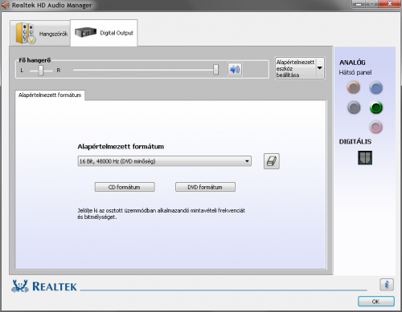The height and width of the screenshot is (312, 402).
Task: Open the Alapértelmezett formátum sub-tab
Action: pyautogui.click(x=50, y=95)
